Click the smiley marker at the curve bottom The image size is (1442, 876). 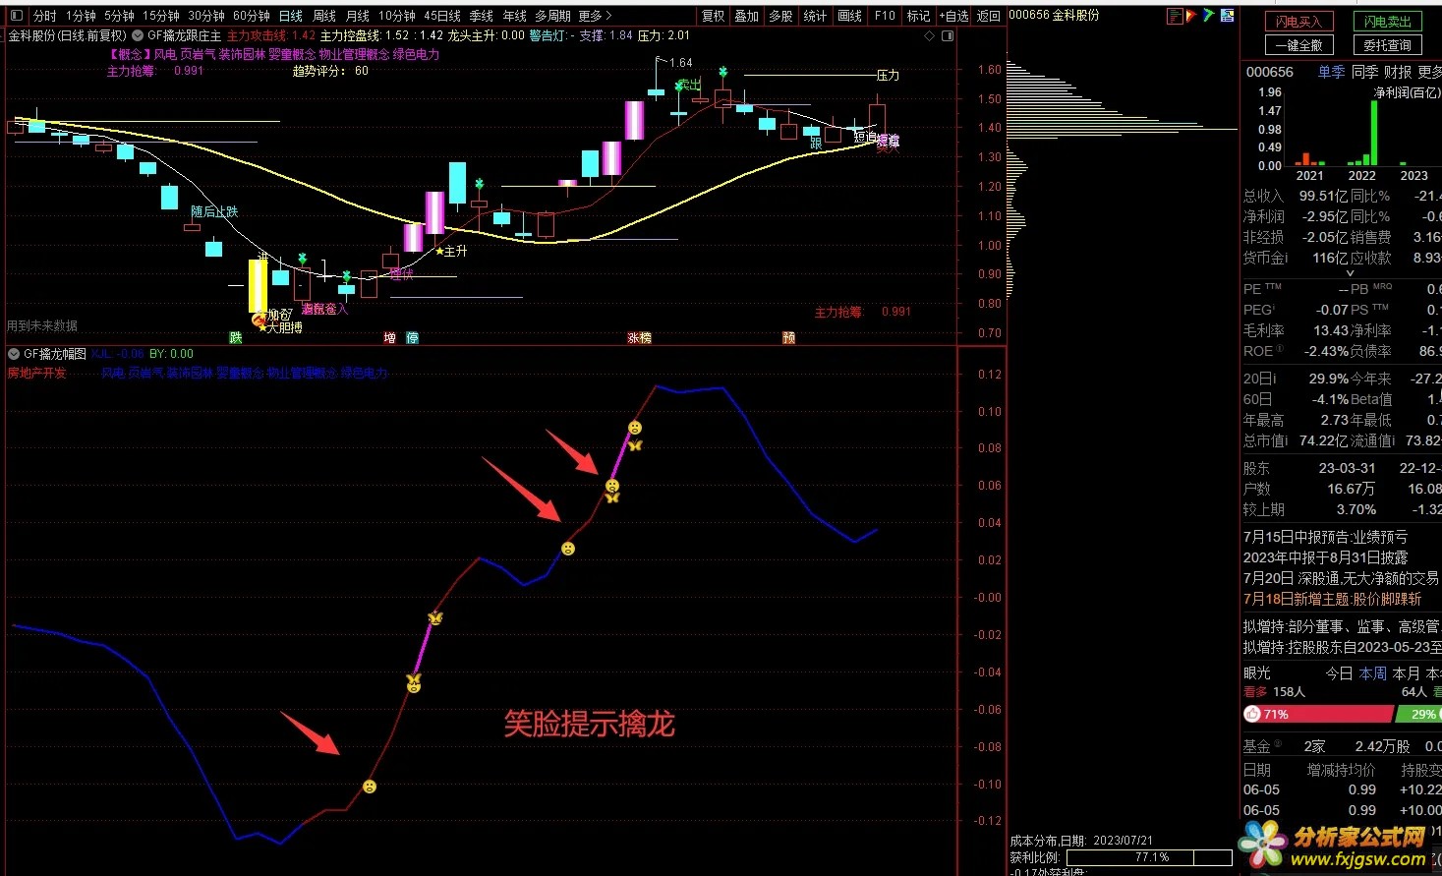pyautogui.click(x=369, y=787)
